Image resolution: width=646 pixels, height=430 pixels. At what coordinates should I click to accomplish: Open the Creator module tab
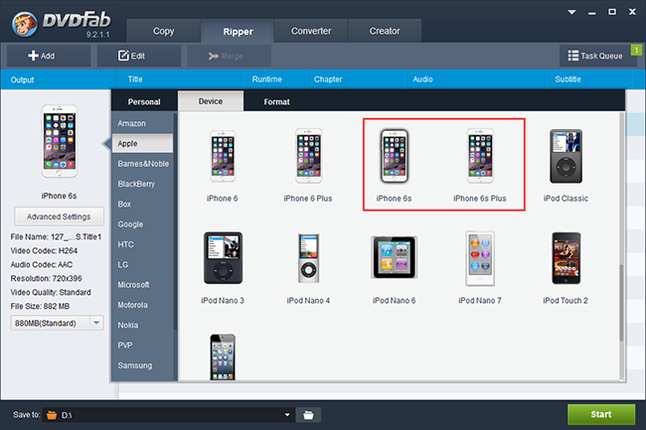[385, 31]
